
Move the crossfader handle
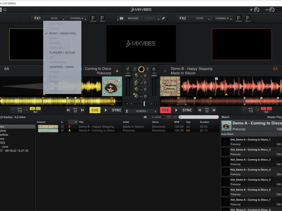[x=144, y=103]
